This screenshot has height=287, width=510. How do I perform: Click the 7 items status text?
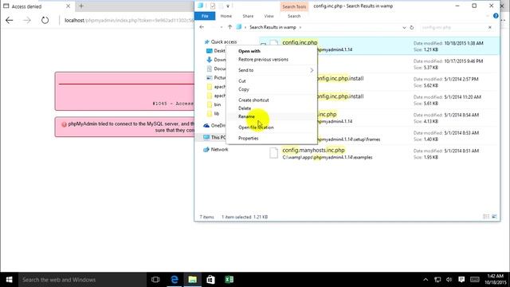pos(207,217)
